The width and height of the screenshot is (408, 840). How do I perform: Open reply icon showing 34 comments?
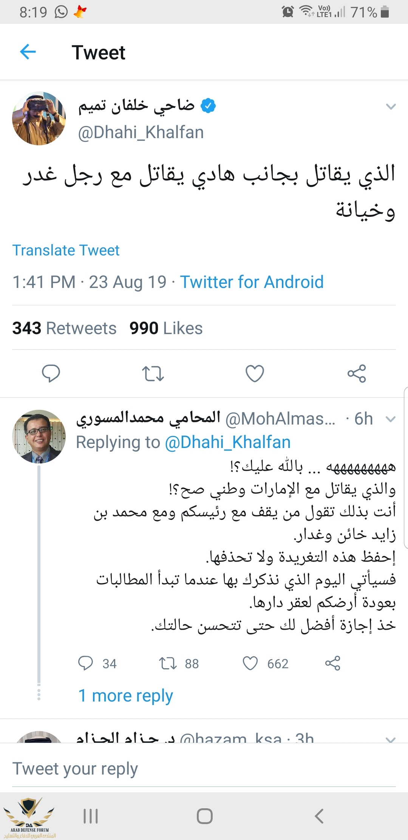coord(86,663)
